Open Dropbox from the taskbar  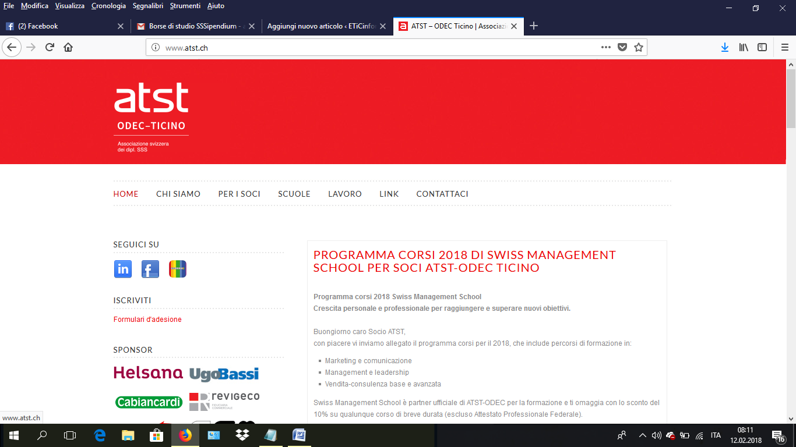(x=242, y=435)
